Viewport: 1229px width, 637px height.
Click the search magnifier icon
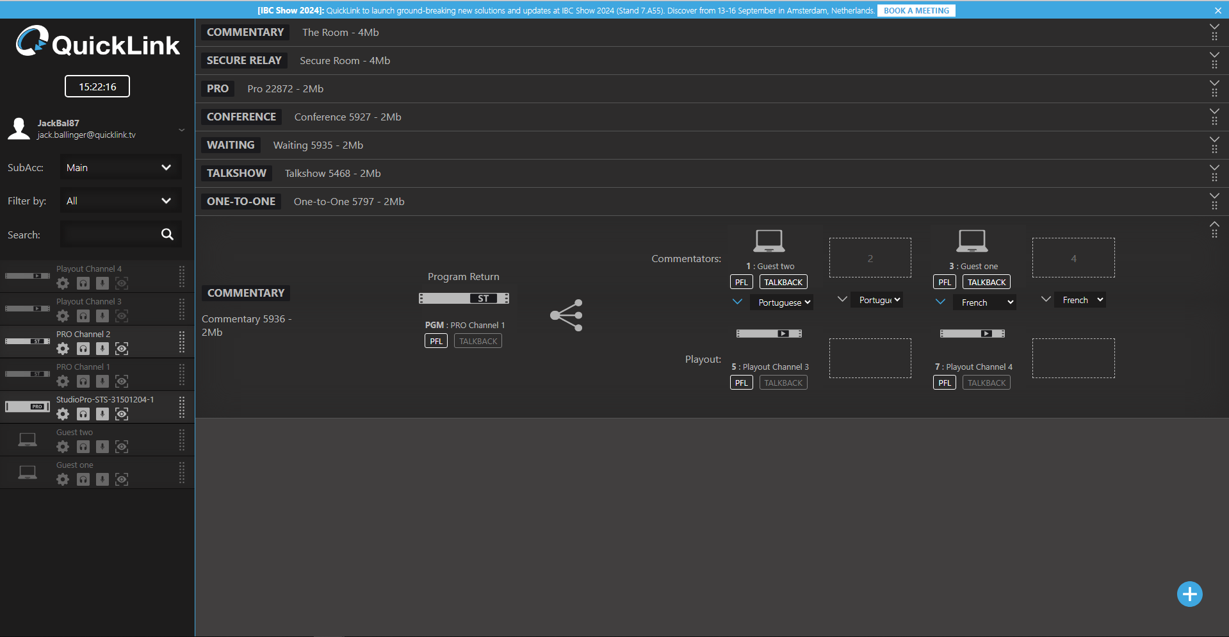click(167, 235)
